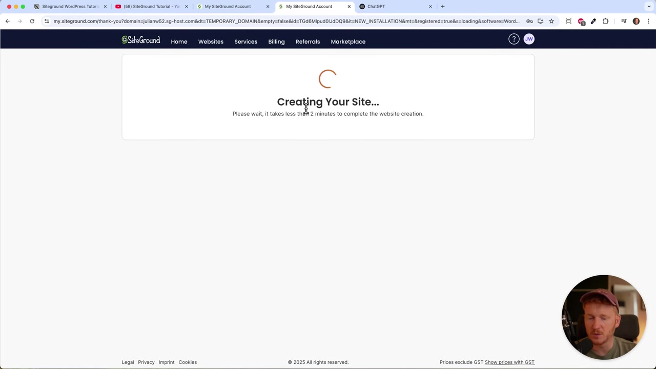Open the Services menu item
The width and height of the screenshot is (656, 369).
tap(245, 42)
